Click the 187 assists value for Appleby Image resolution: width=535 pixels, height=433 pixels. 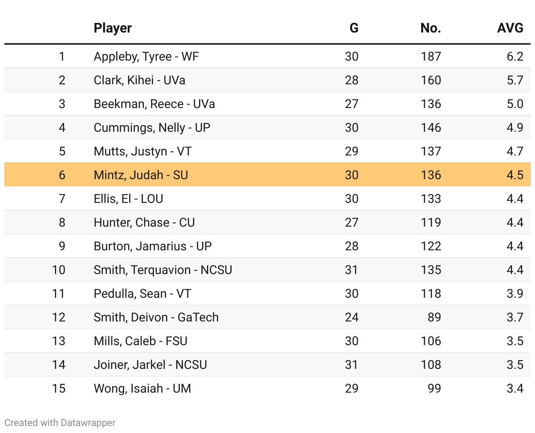(431, 57)
